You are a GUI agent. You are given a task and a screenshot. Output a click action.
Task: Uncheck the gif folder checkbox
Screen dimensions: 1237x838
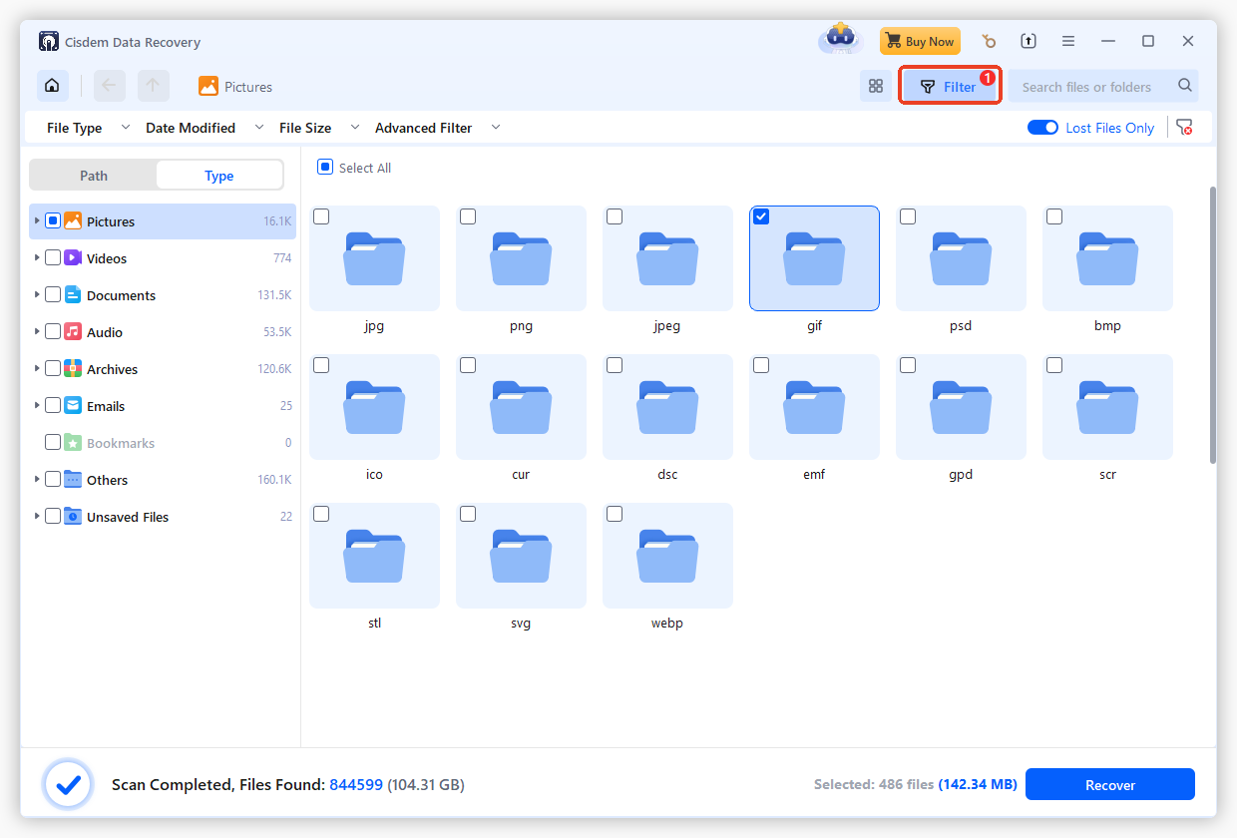[761, 215]
